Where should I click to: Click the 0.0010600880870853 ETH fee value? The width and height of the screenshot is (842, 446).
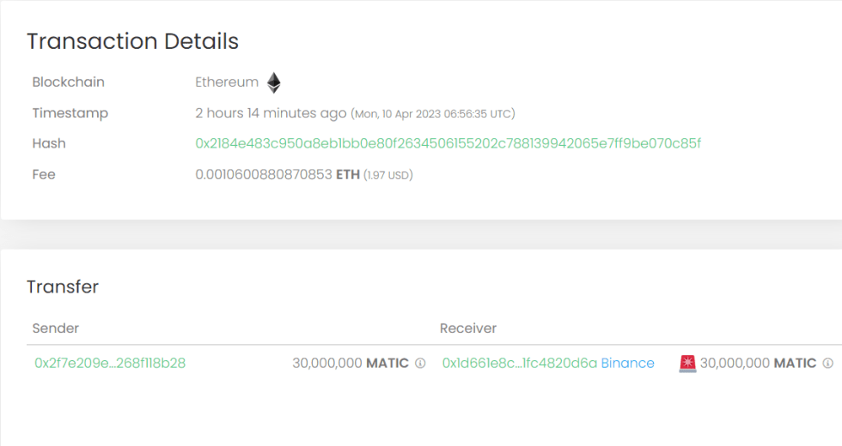coord(277,175)
